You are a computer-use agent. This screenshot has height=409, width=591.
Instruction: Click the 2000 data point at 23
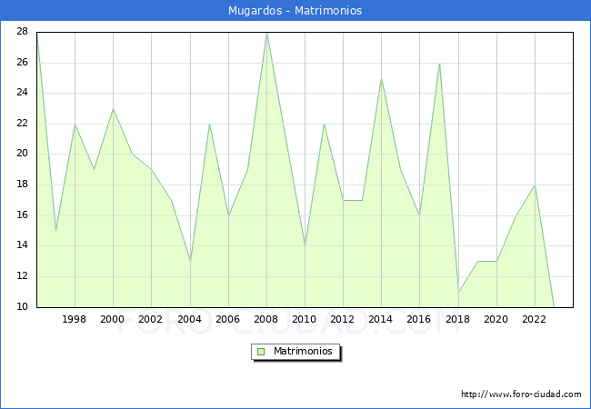coord(113,109)
